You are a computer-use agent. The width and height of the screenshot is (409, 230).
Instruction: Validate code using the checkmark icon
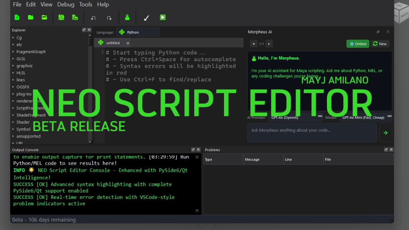coord(146,17)
